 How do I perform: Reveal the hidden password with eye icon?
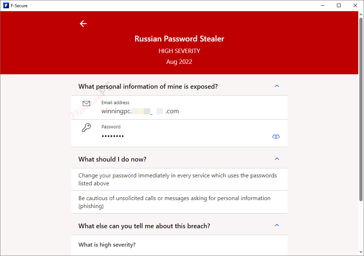click(x=276, y=137)
